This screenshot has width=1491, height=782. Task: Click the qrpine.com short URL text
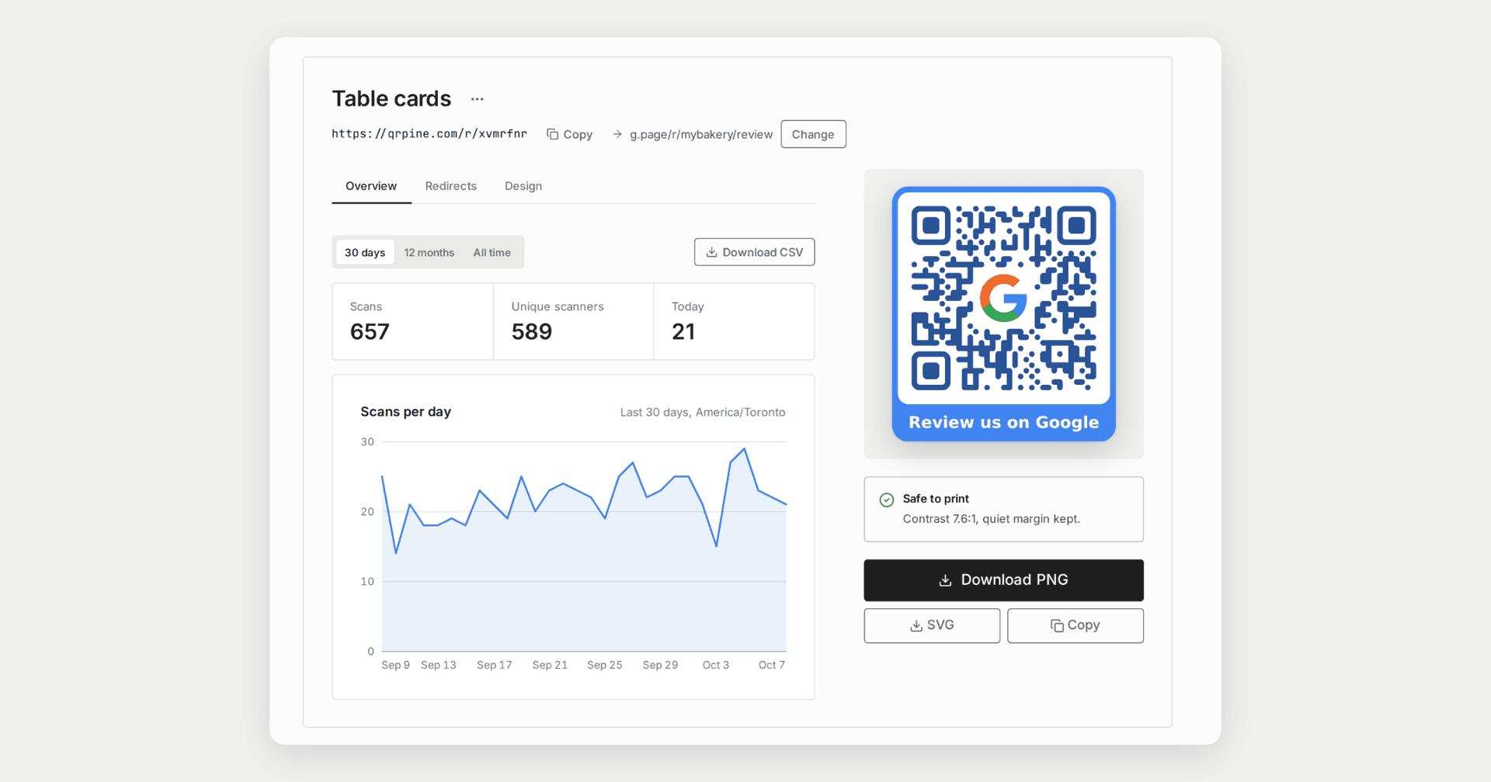pos(429,133)
